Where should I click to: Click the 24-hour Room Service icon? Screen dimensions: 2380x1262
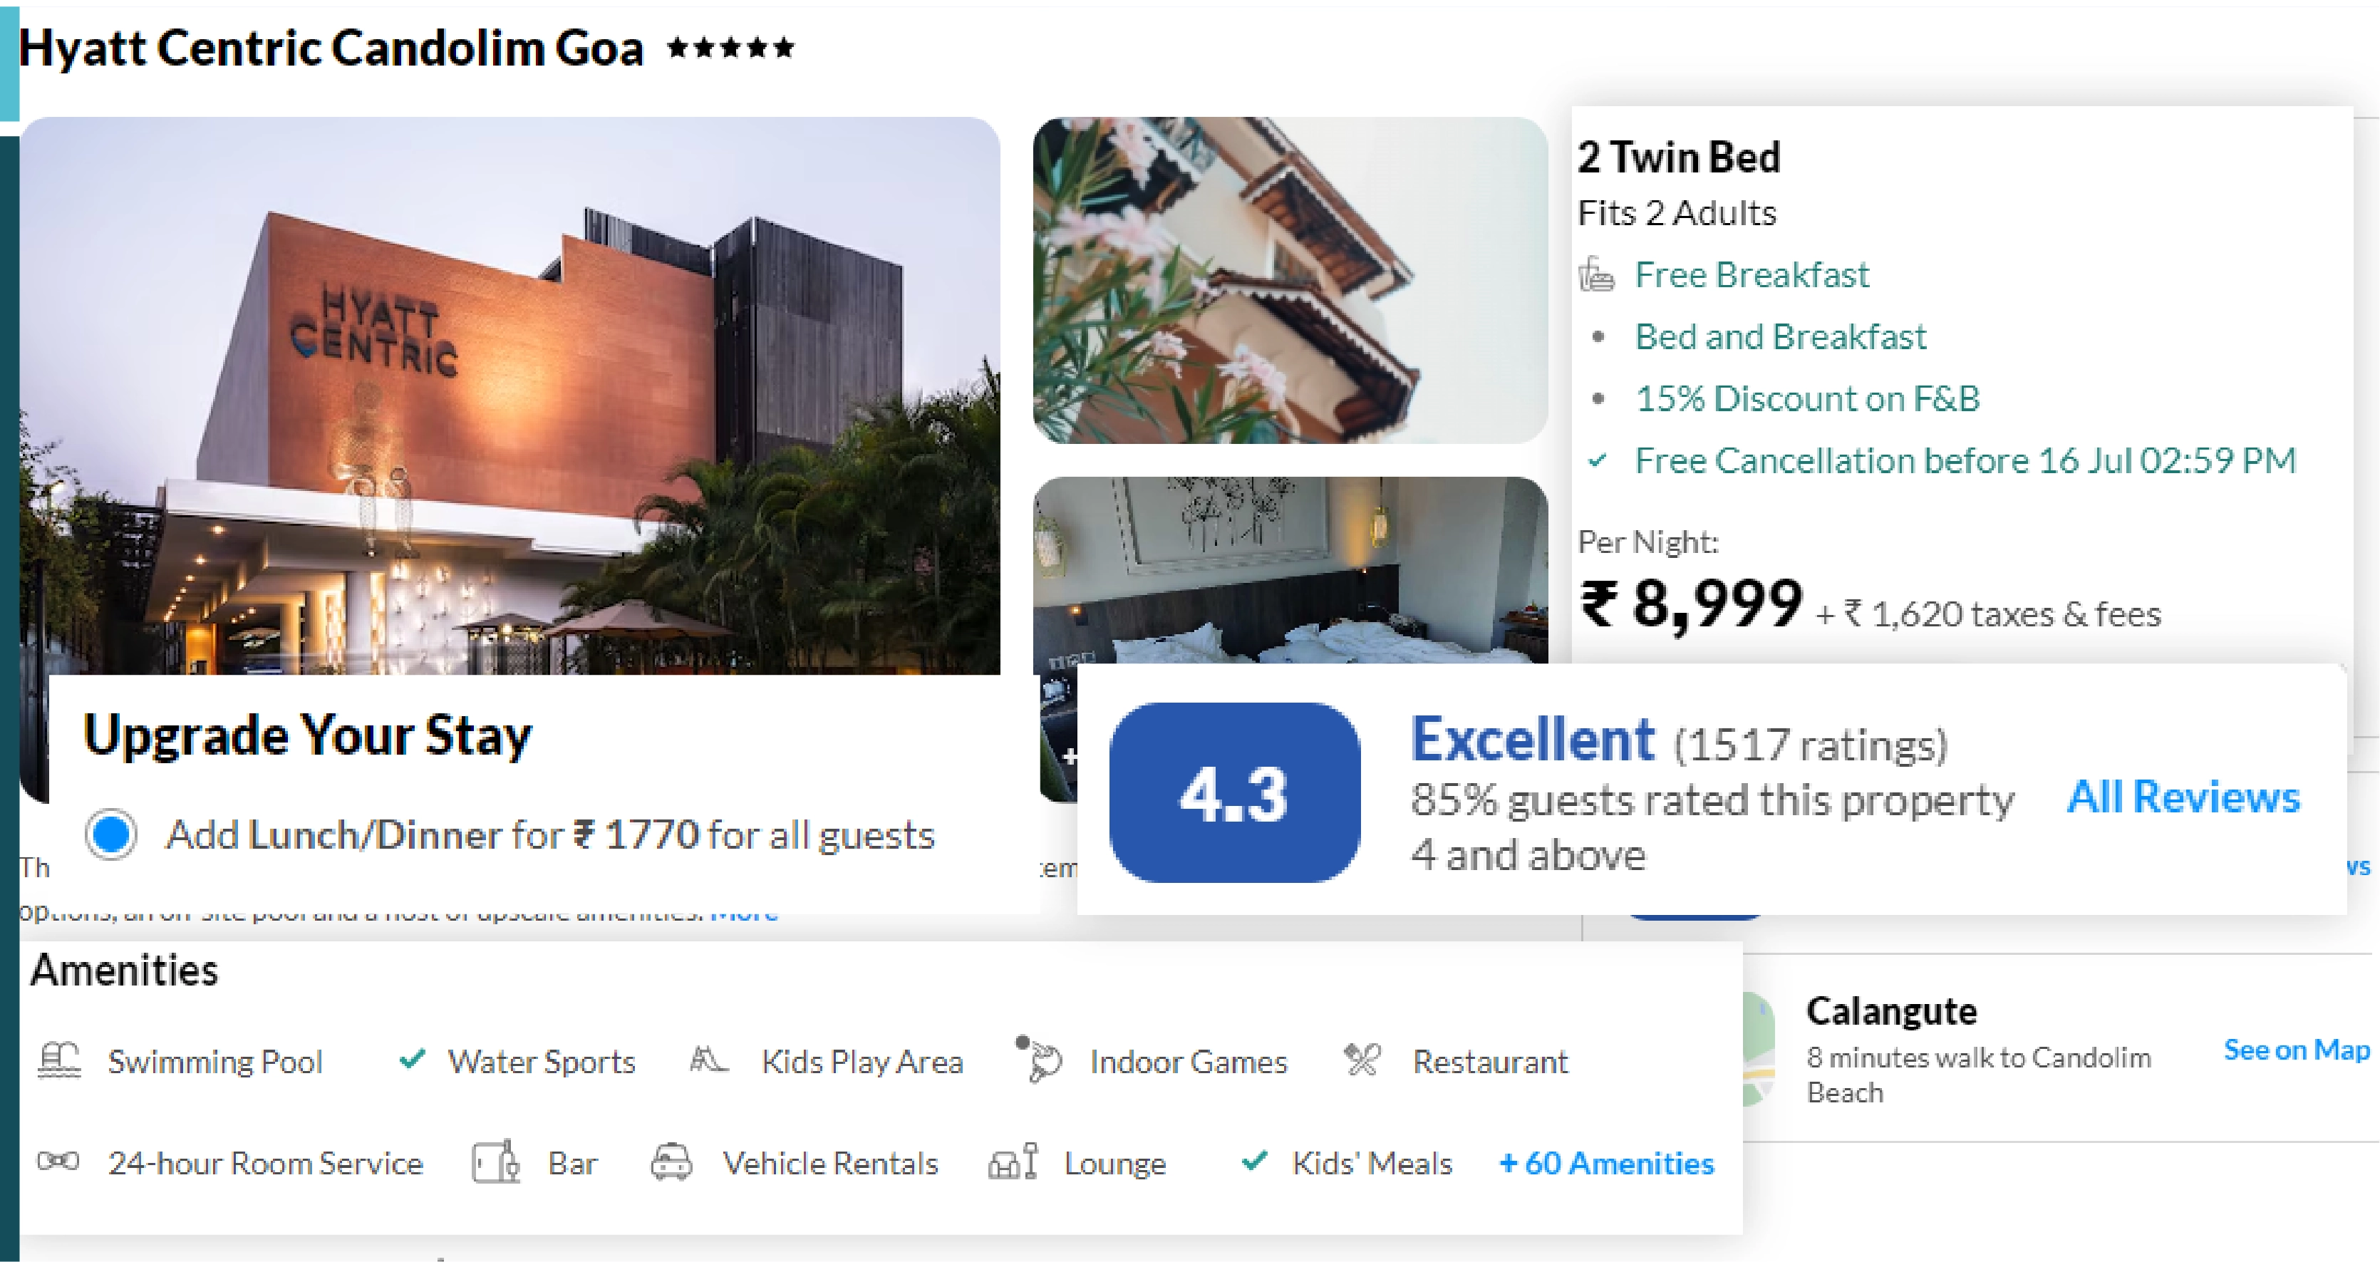click(x=58, y=1162)
